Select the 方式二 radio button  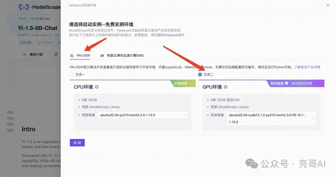tap(200, 74)
